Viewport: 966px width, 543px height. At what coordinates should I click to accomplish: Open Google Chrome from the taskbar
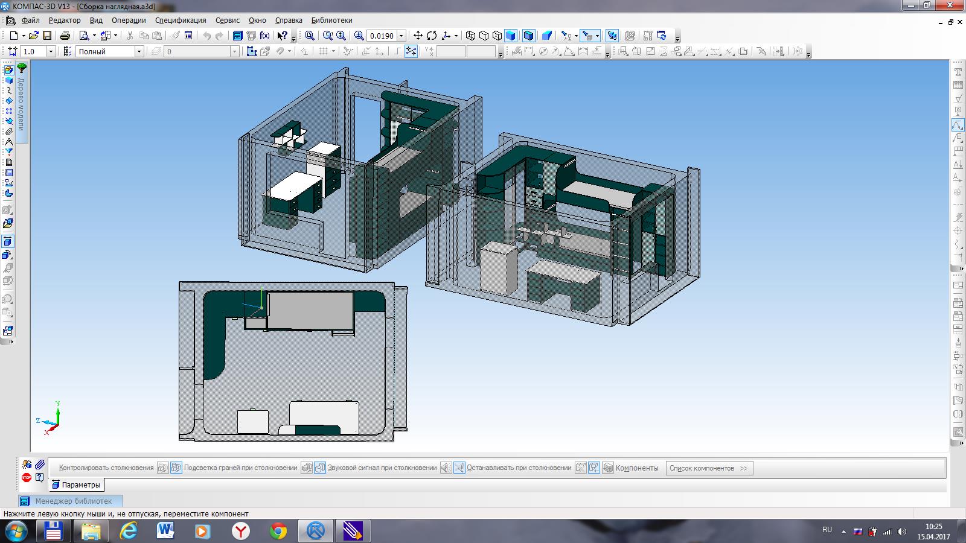(x=278, y=531)
